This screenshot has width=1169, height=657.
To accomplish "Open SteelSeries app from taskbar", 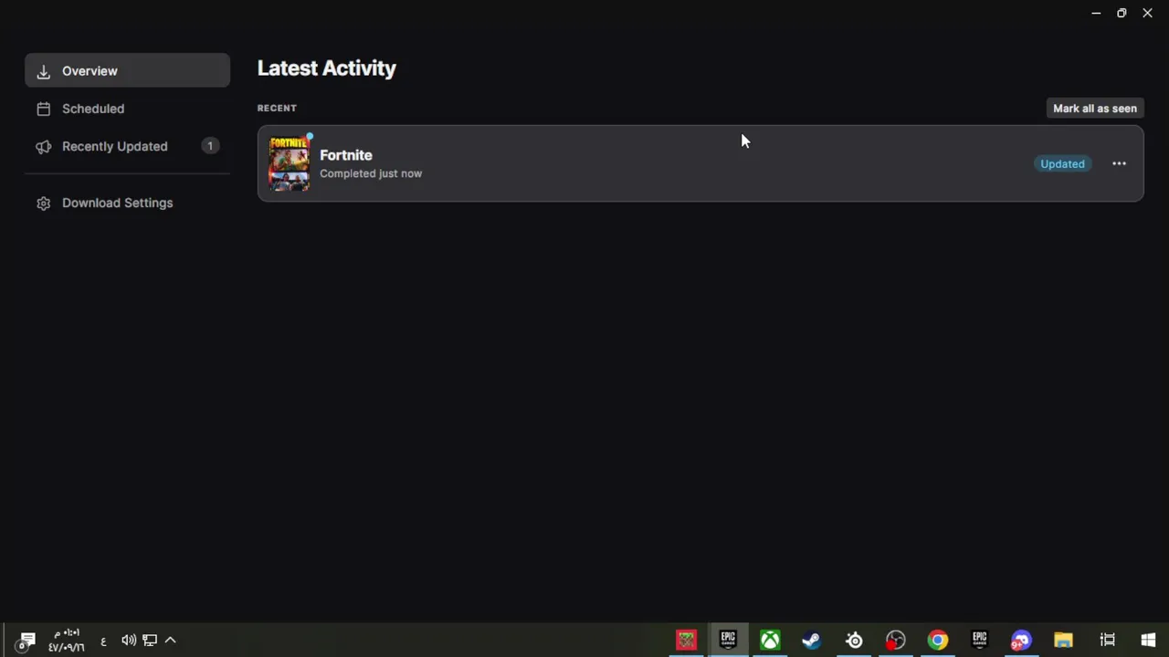I will point(854,640).
